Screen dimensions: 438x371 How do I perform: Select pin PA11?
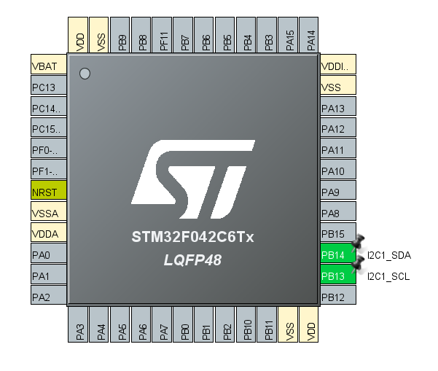point(338,148)
